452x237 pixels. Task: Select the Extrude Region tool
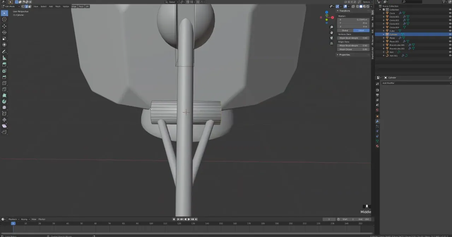(x=4, y=65)
